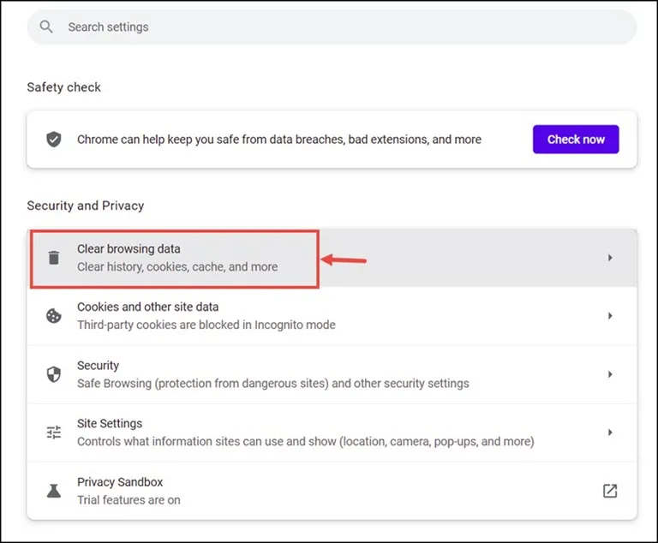Image resolution: width=658 pixels, height=543 pixels.
Task: Click the trash icon for Clear browsing data
Action: [x=54, y=258]
